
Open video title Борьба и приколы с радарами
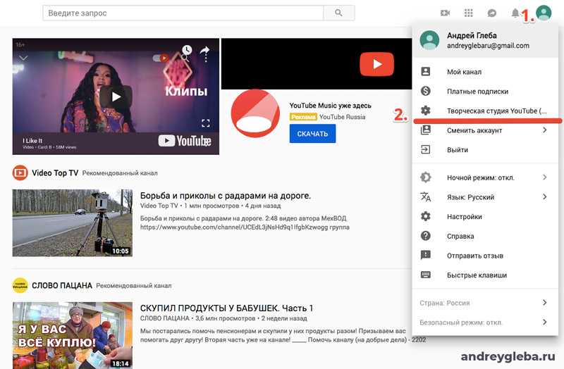[225, 196]
